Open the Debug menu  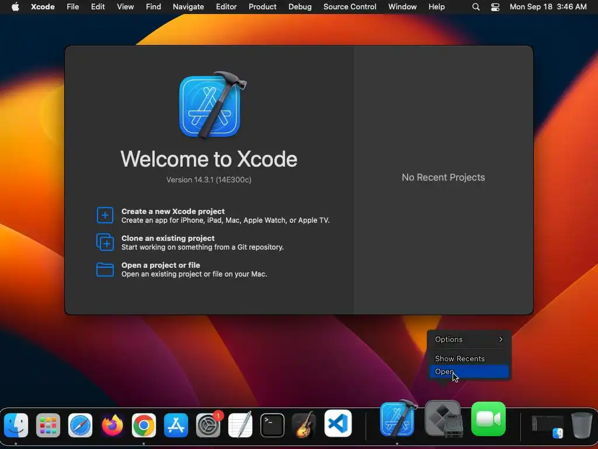click(300, 6)
